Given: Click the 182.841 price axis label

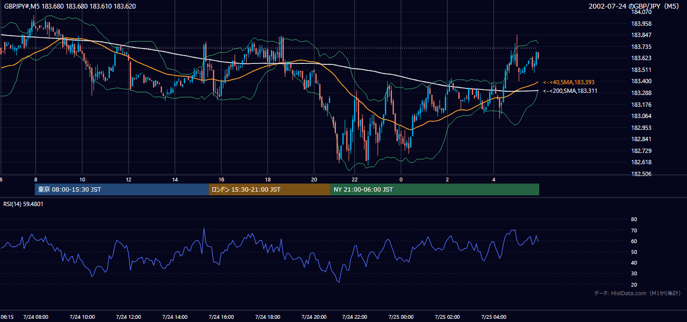Looking at the screenshot, I should (x=641, y=139).
